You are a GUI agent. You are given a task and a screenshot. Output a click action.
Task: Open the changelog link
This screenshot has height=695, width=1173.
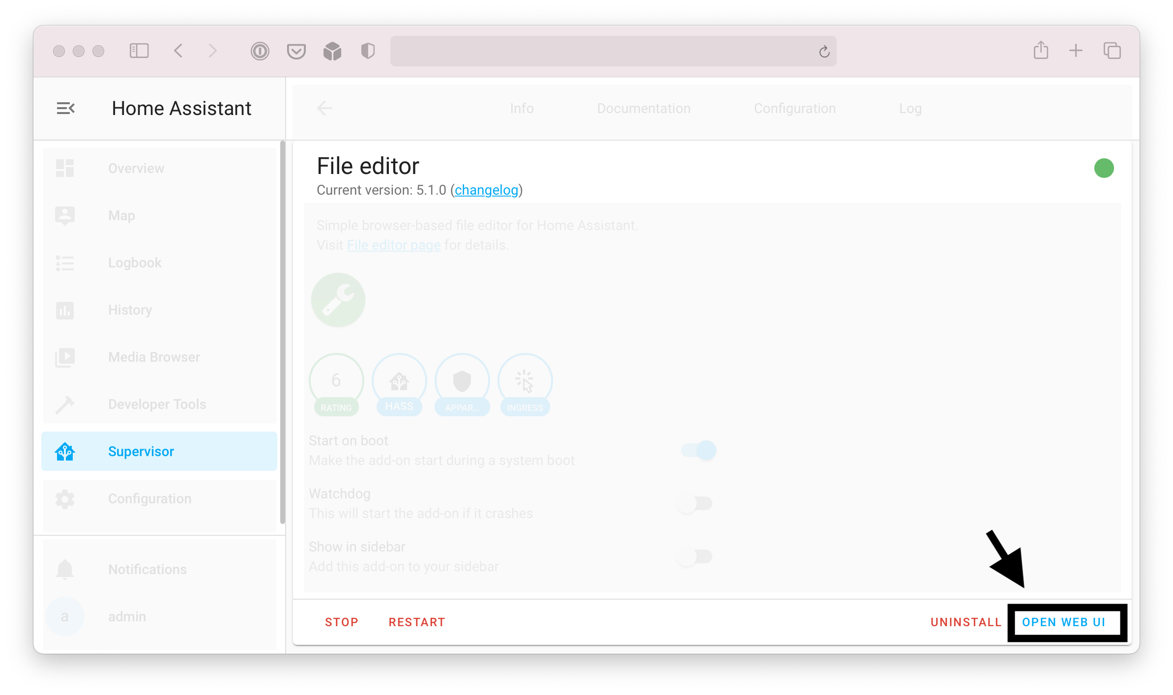(486, 190)
